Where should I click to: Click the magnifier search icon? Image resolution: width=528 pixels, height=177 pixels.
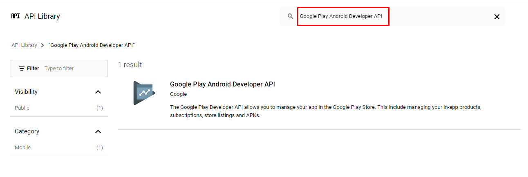click(290, 16)
